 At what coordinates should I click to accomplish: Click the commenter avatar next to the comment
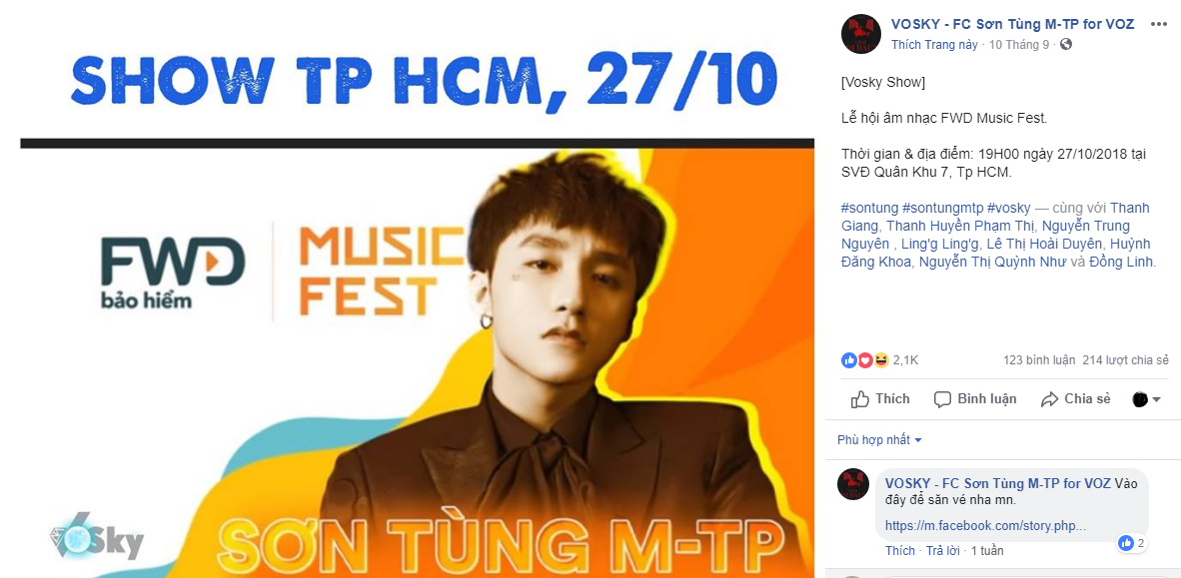tap(853, 484)
